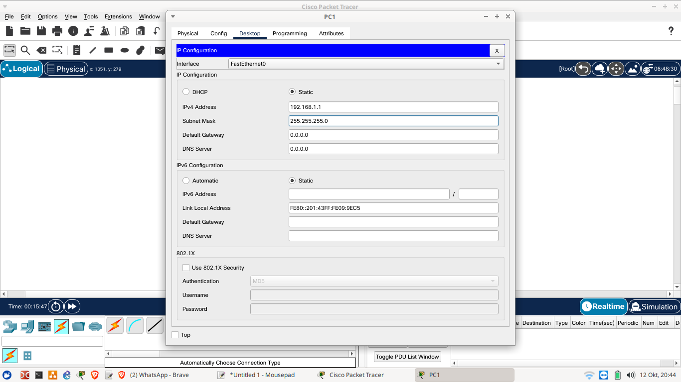Open the Authentication MD5 dropdown
The height and width of the screenshot is (382, 681).
coord(374,281)
